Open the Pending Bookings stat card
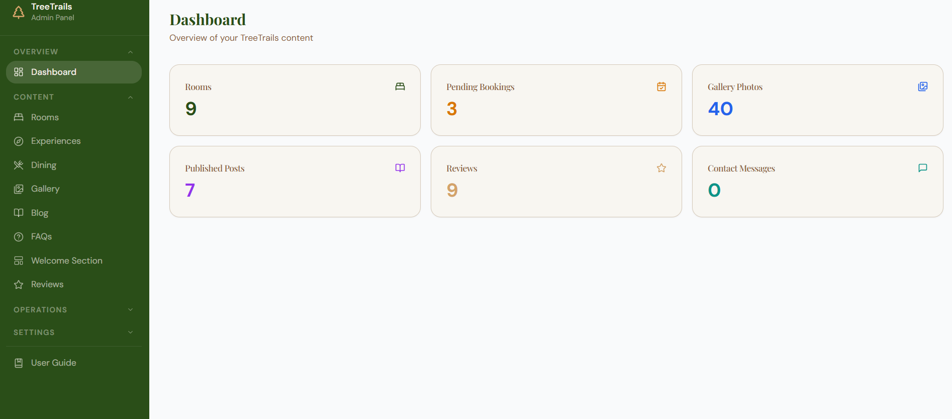 [556, 100]
